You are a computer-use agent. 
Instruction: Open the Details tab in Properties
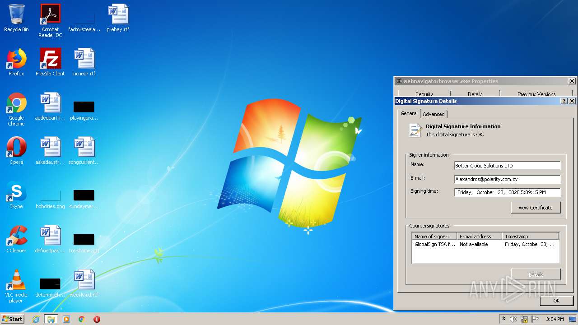pyautogui.click(x=475, y=93)
